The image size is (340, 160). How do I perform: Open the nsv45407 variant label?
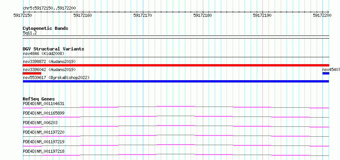pos(331,69)
